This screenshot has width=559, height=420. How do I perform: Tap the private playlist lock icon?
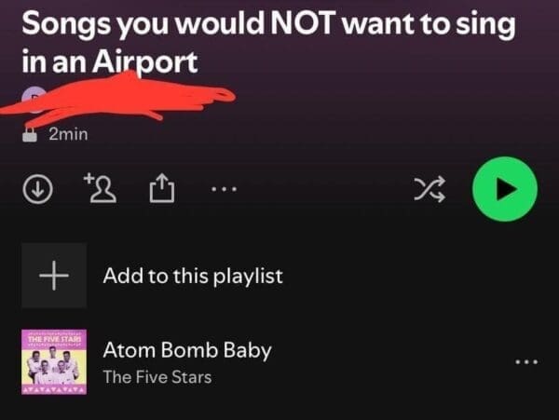click(x=30, y=134)
